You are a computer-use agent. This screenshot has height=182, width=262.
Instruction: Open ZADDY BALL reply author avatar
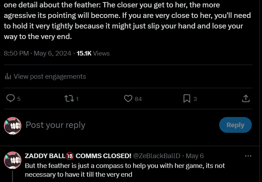click(13, 161)
